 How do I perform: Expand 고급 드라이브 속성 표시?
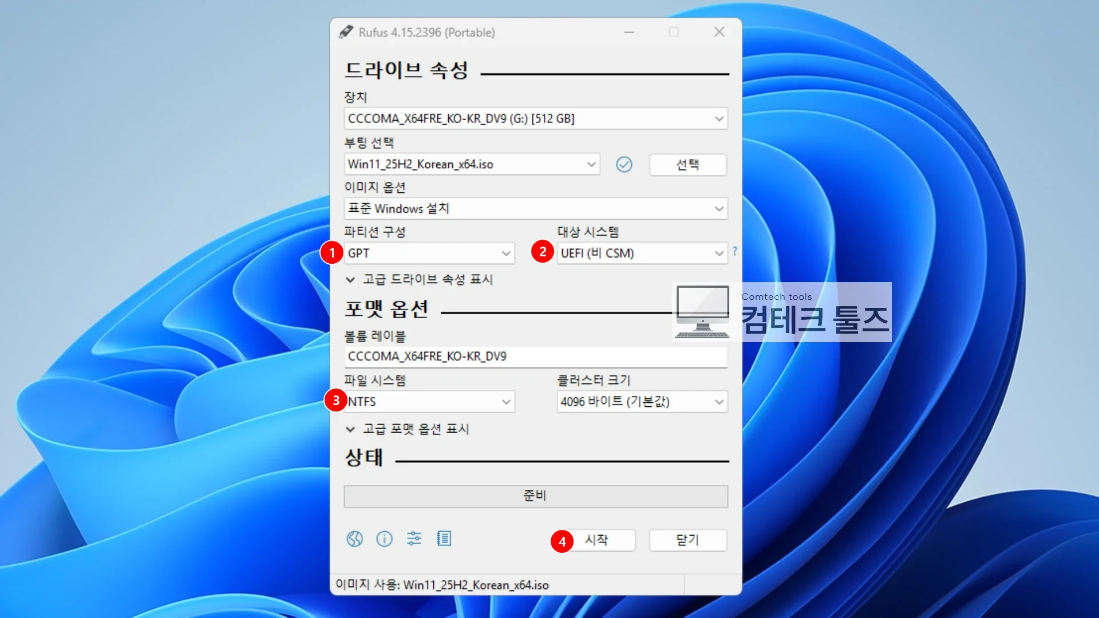(x=419, y=280)
